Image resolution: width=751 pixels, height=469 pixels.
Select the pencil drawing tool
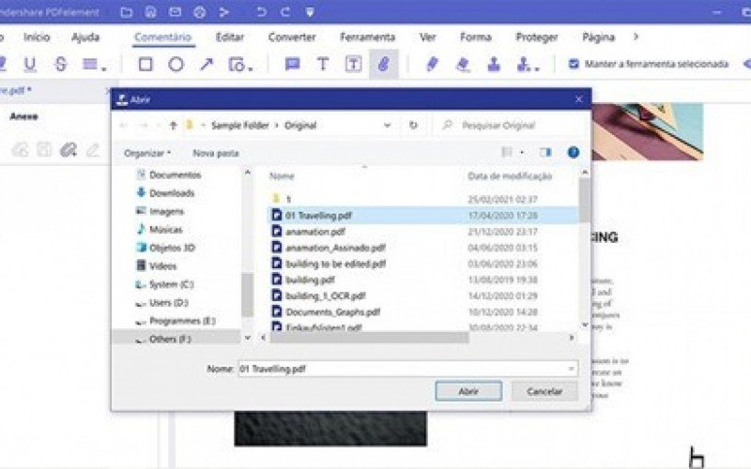pos(432,64)
